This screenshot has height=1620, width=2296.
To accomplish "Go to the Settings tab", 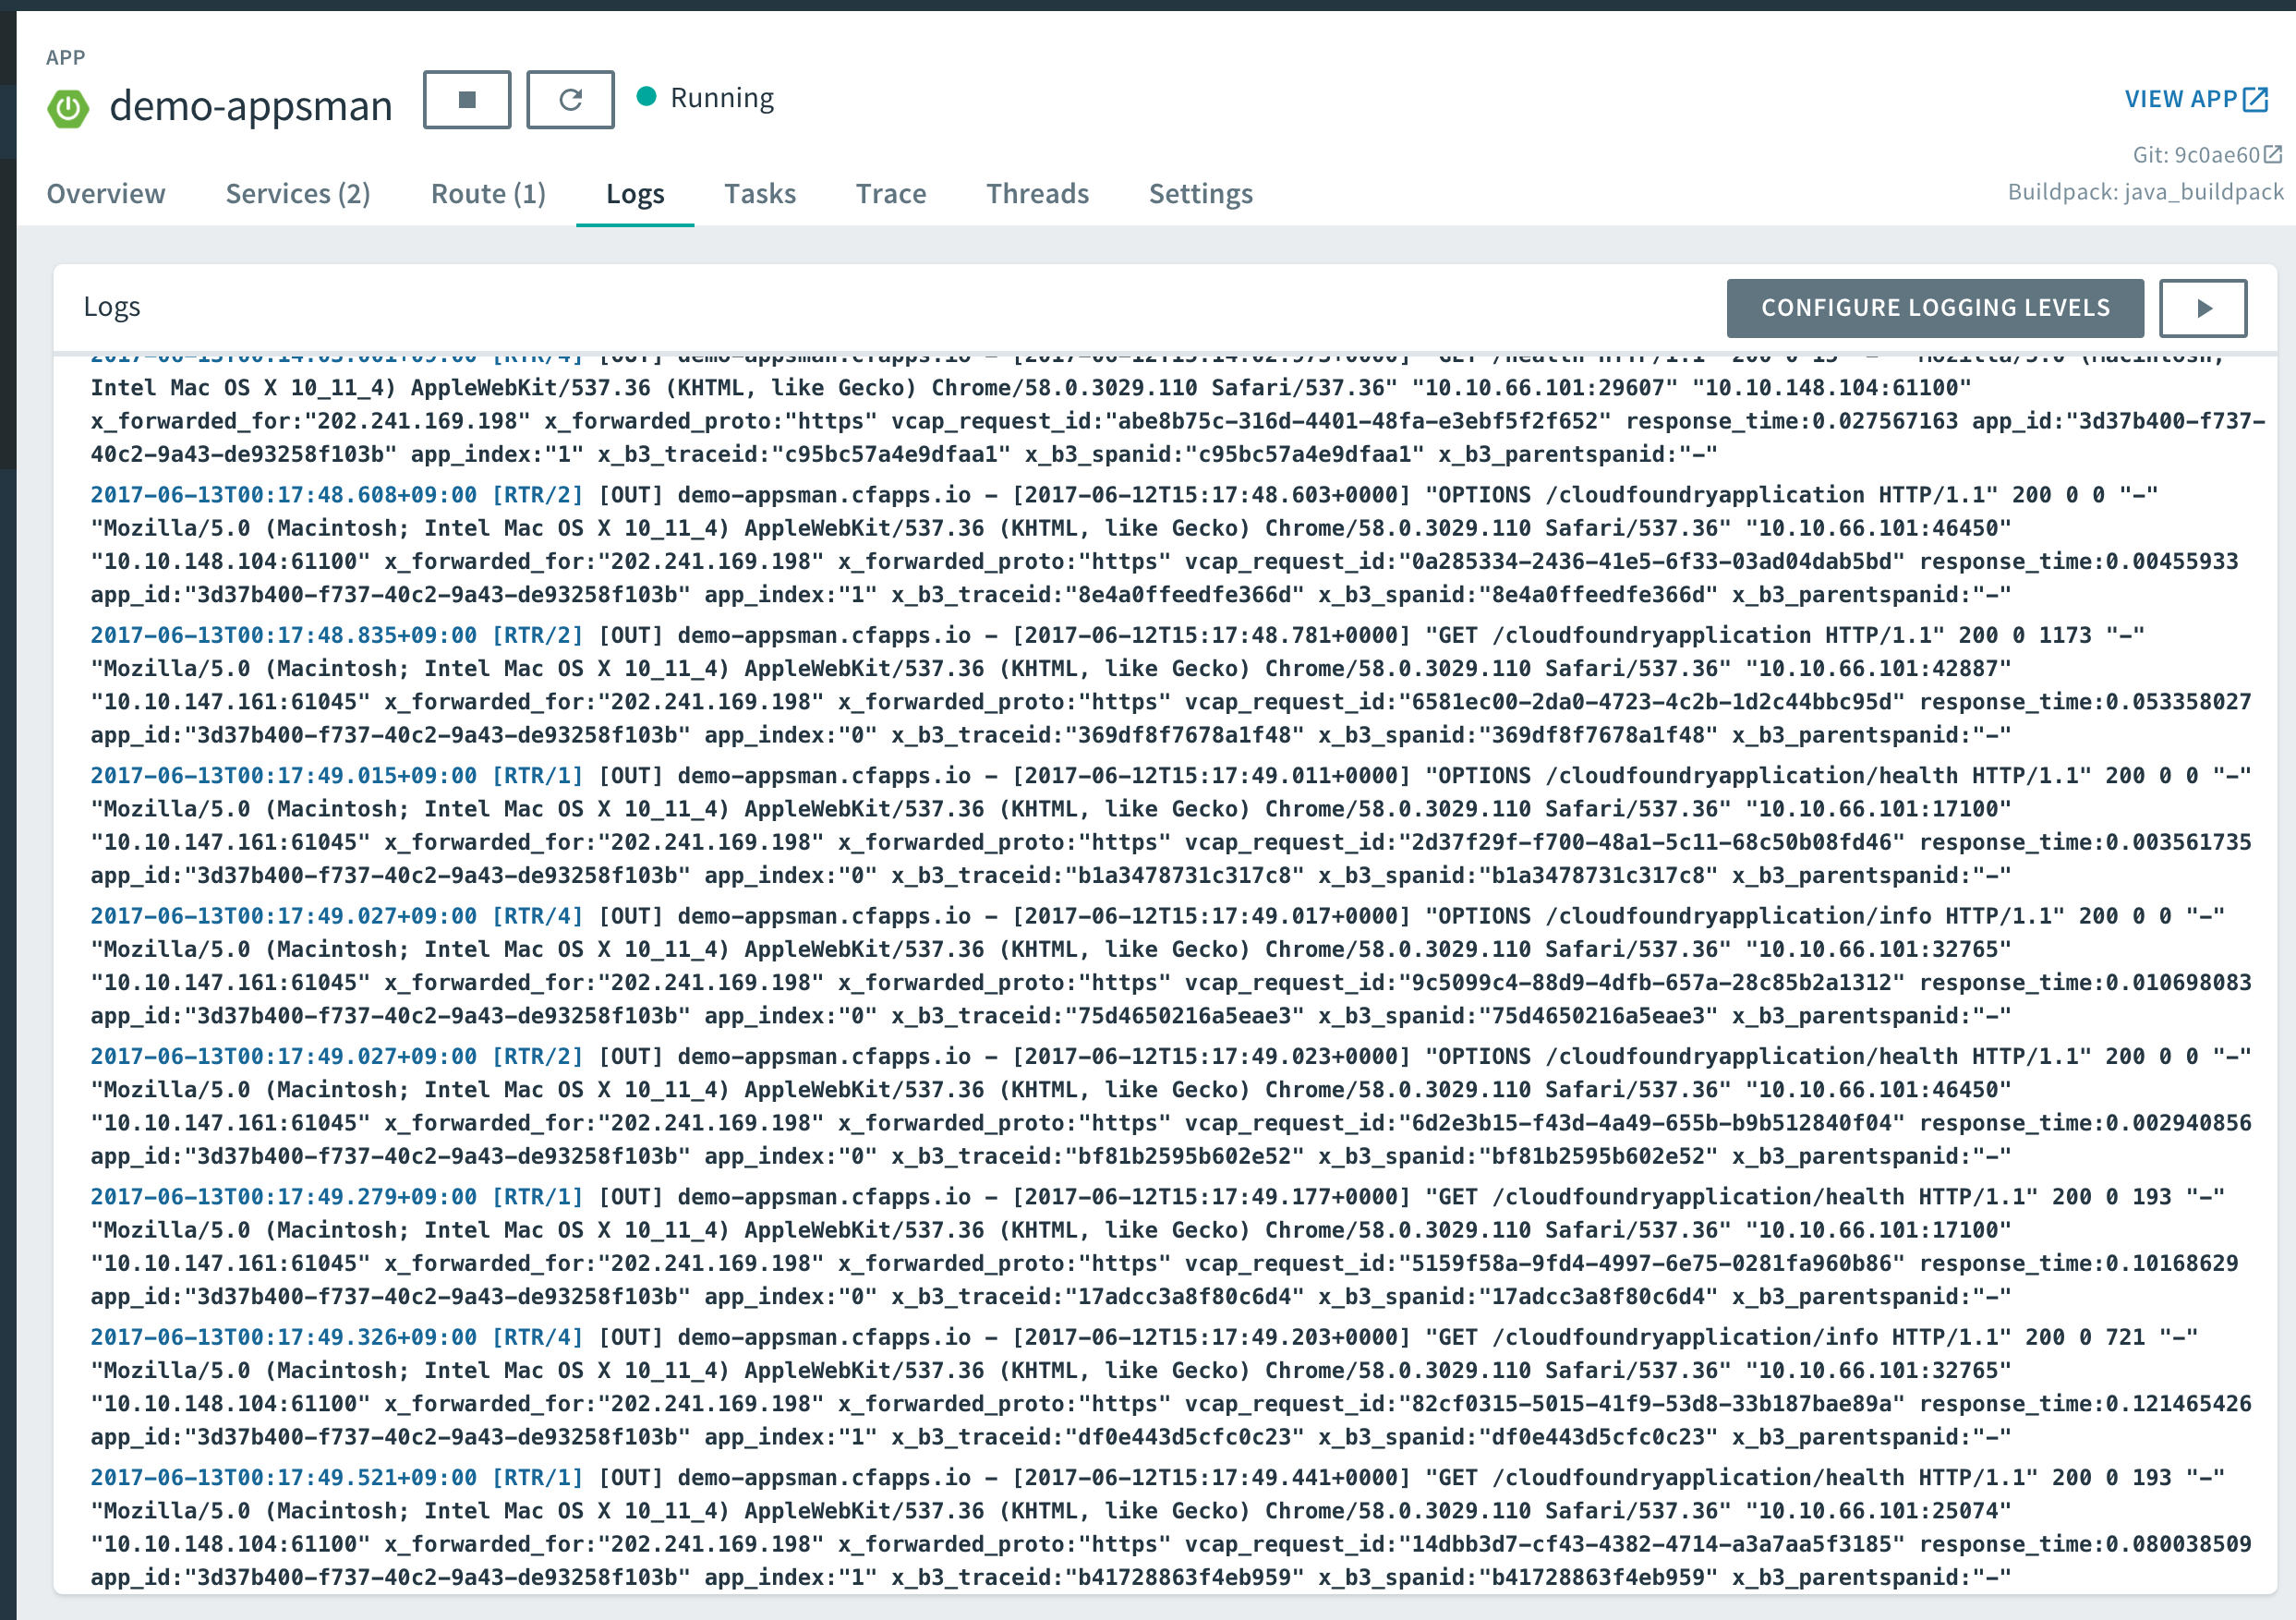I will pyautogui.click(x=1200, y=193).
